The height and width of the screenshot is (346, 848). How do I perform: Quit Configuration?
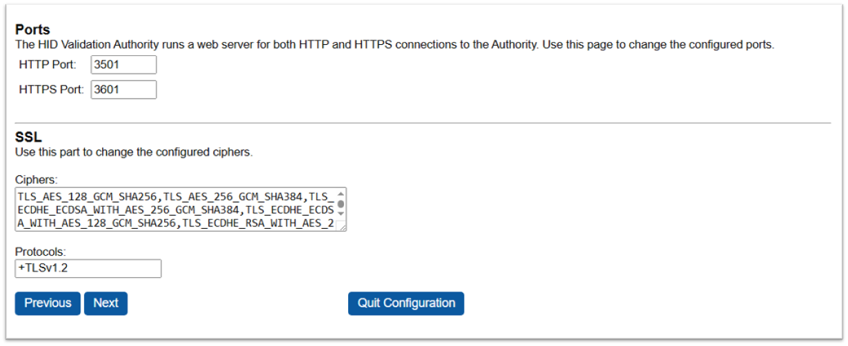(406, 303)
